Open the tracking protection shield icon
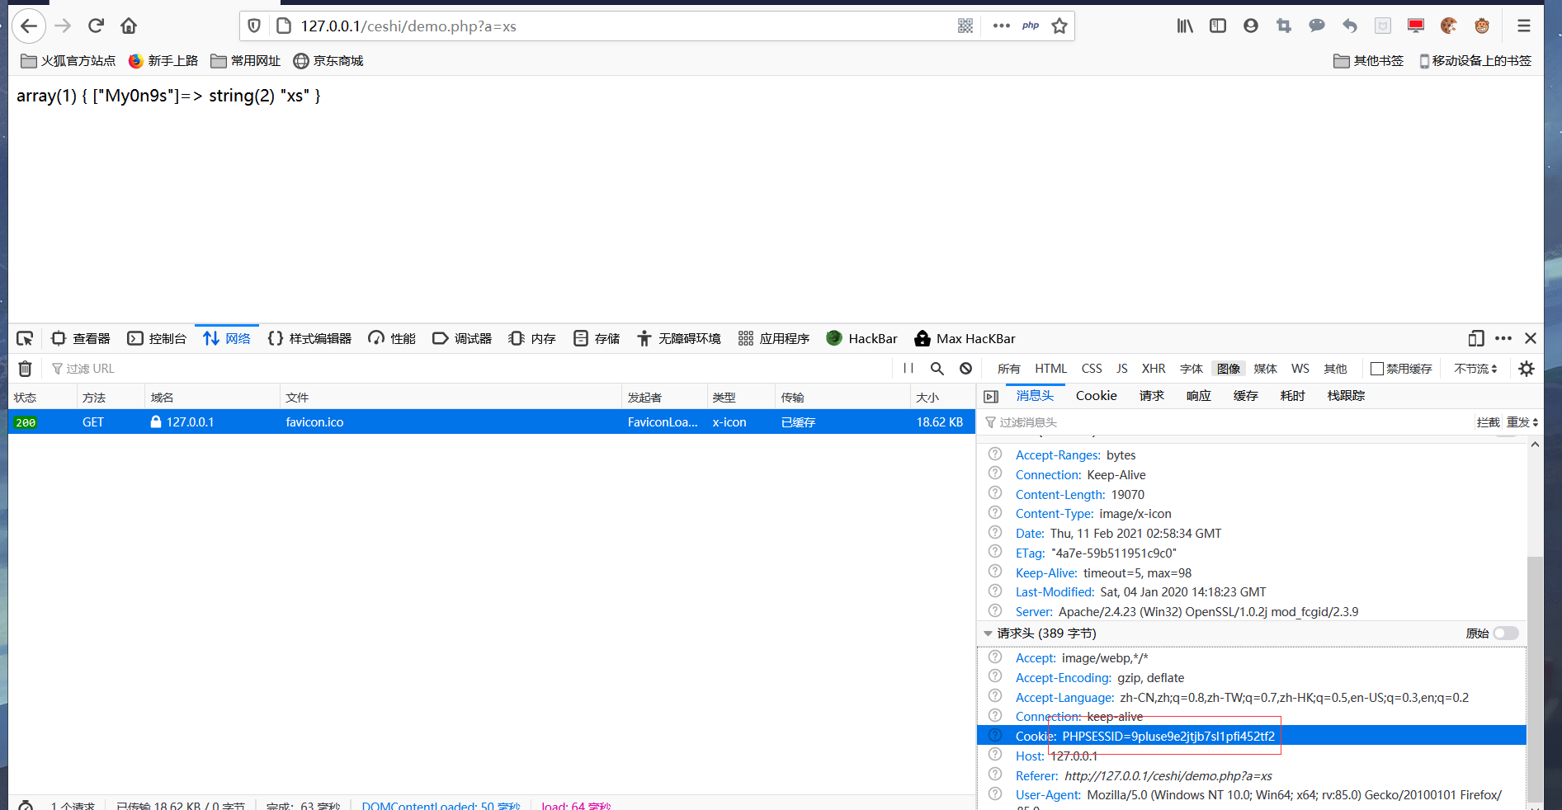Screen dimensions: 1562x810 254,26
